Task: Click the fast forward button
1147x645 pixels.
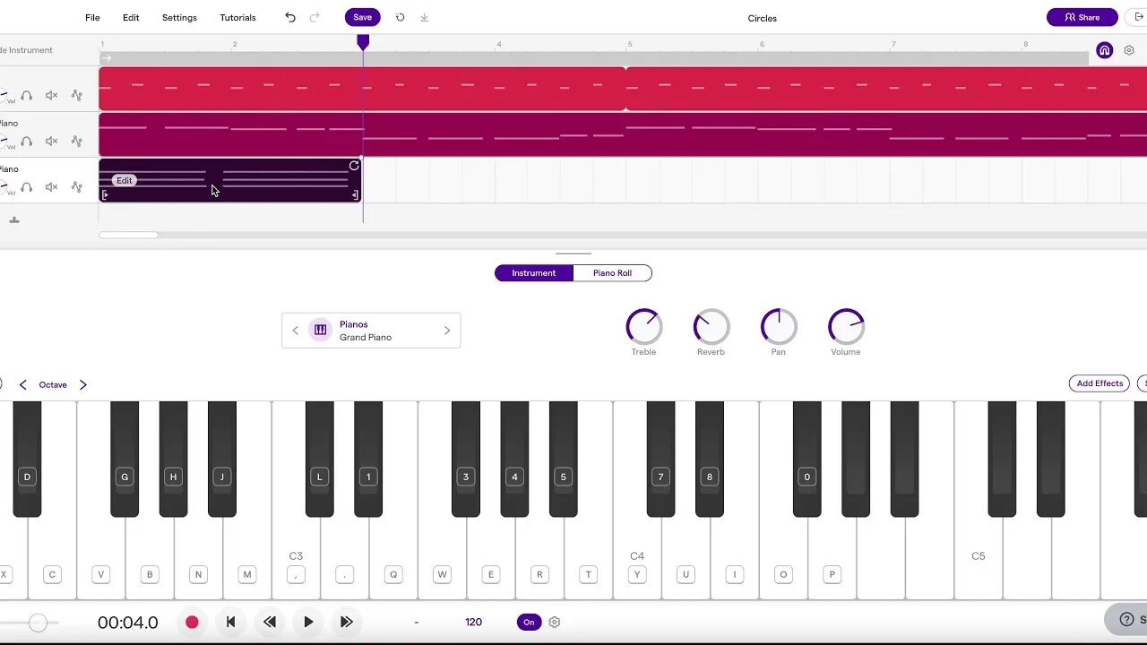Action: click(x=346, y=622)
